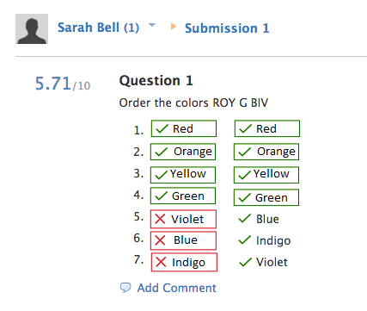Screen dimensions: 367x311
Task: Select the submitted Orange answer box
Action: pos(183,152)
